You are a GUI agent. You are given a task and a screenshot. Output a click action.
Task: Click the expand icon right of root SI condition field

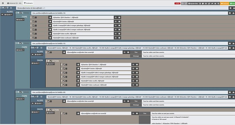(x=230, y=8)
